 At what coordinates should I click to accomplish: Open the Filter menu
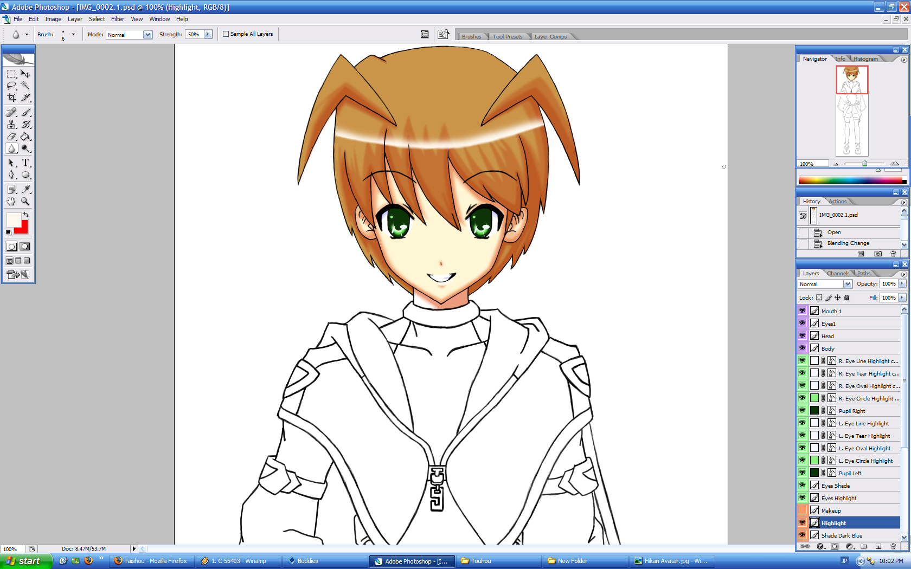pos(118,19)
